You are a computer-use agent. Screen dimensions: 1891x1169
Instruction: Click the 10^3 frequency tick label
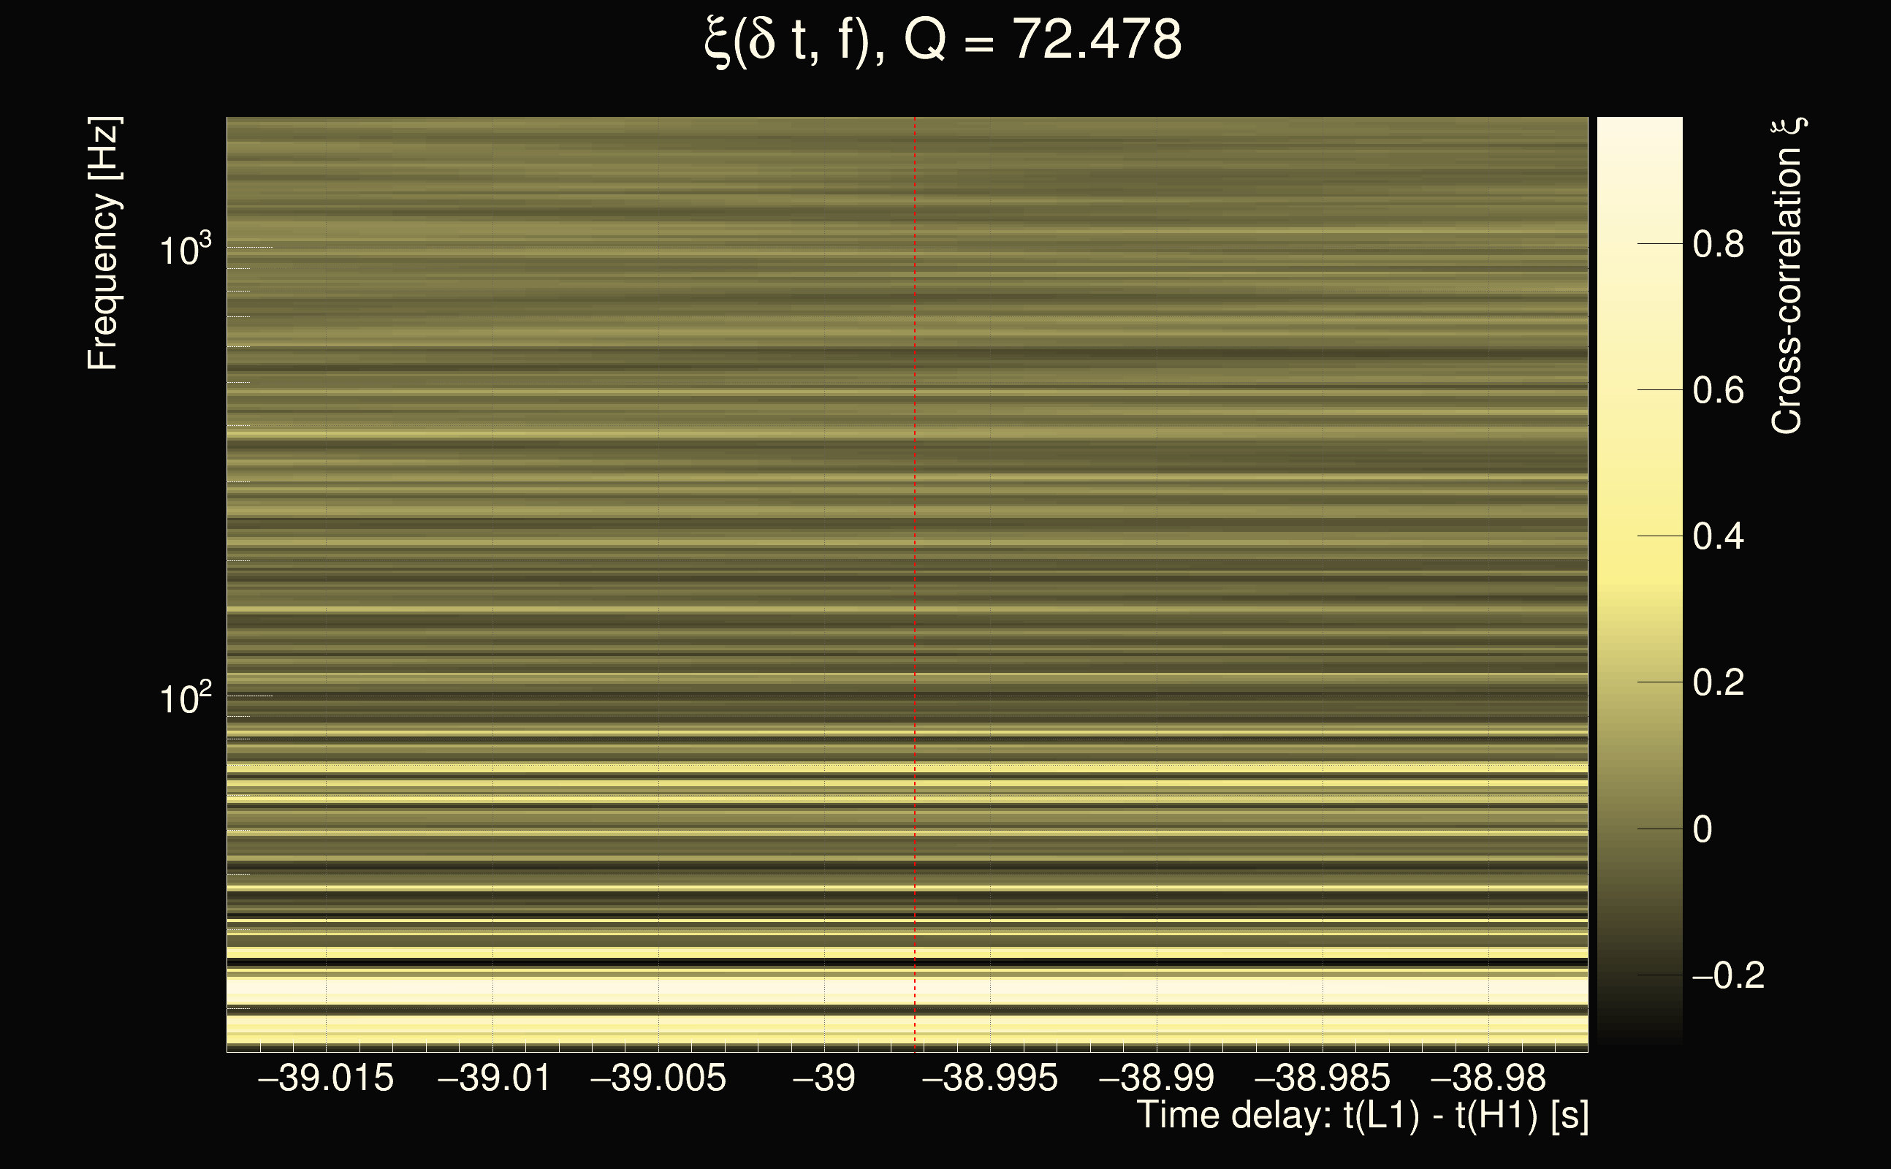tap(185, 250)
